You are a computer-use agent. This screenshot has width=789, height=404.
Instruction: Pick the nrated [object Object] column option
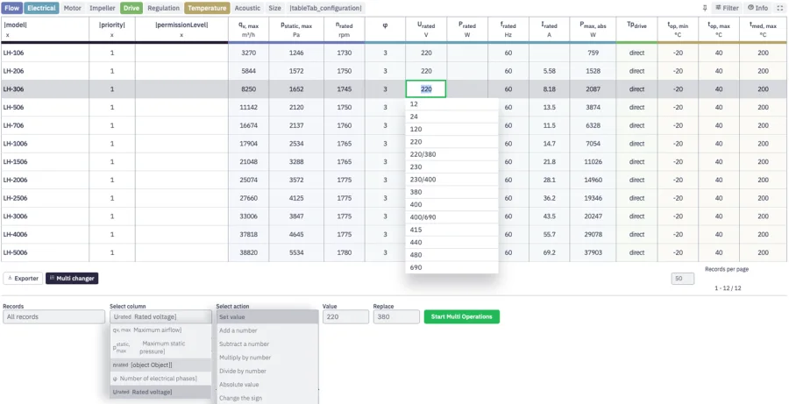point(160,365)
